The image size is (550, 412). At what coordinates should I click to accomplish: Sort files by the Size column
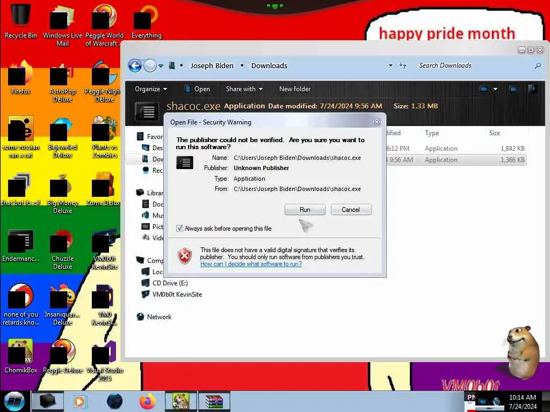pos(495,133)
